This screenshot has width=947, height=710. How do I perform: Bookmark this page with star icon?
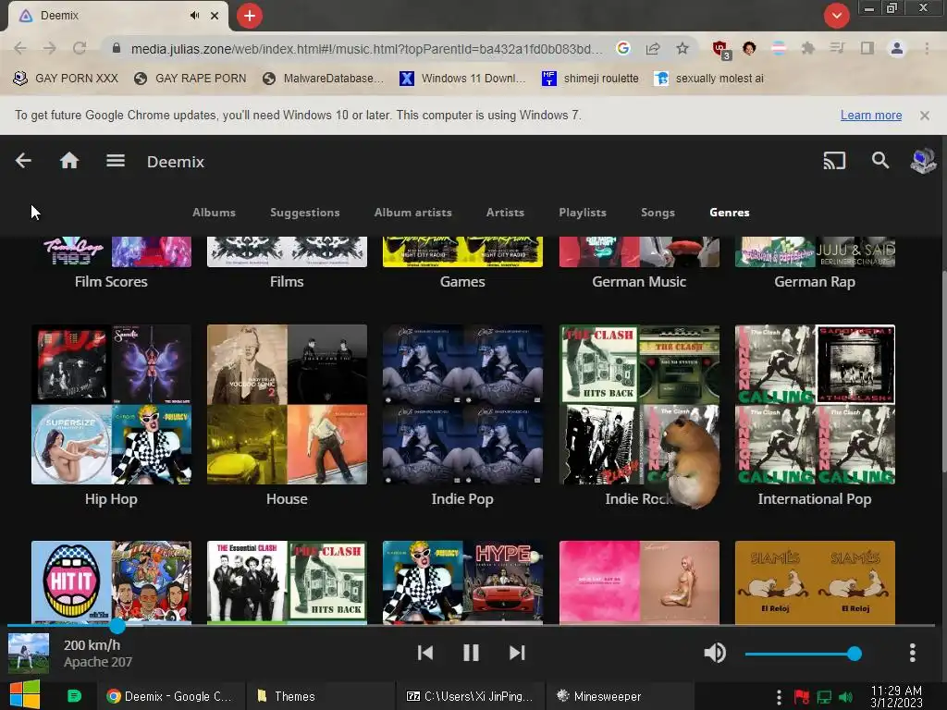pyautogui.click(x=683, y=48)
